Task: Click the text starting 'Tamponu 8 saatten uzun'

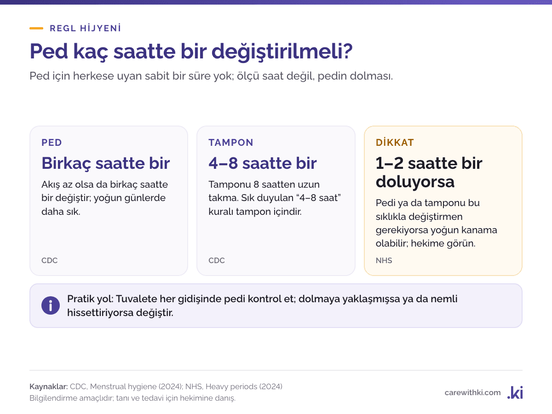Action: point(275,198)
